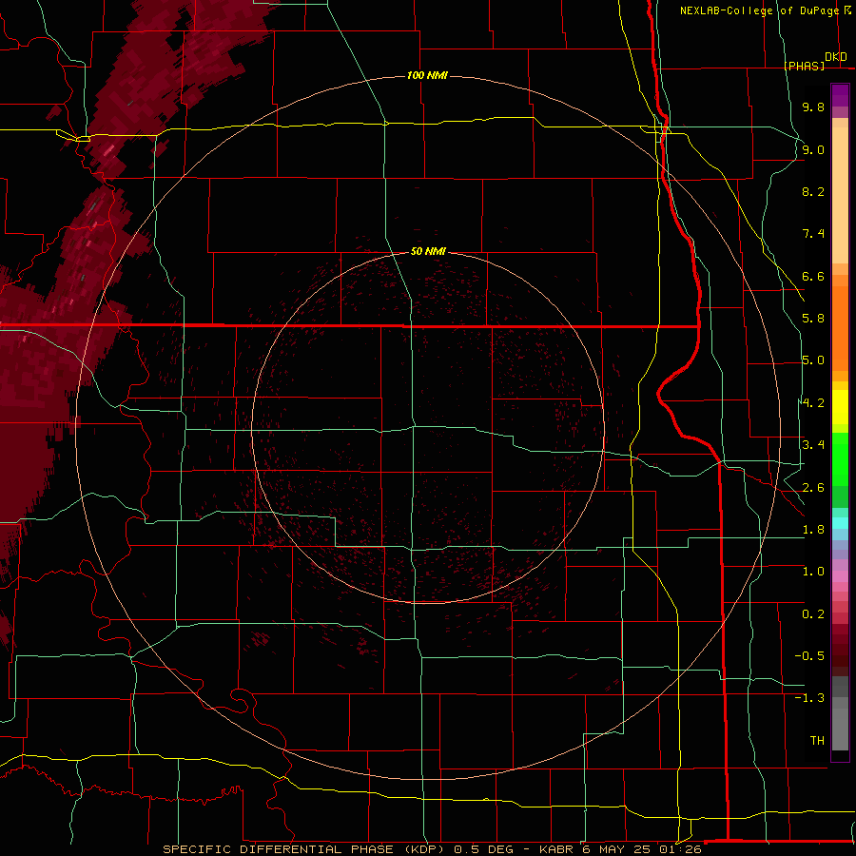The image size is (856, 856).
Task: Click the yellow band of the color bar
Action: (840, 407)
